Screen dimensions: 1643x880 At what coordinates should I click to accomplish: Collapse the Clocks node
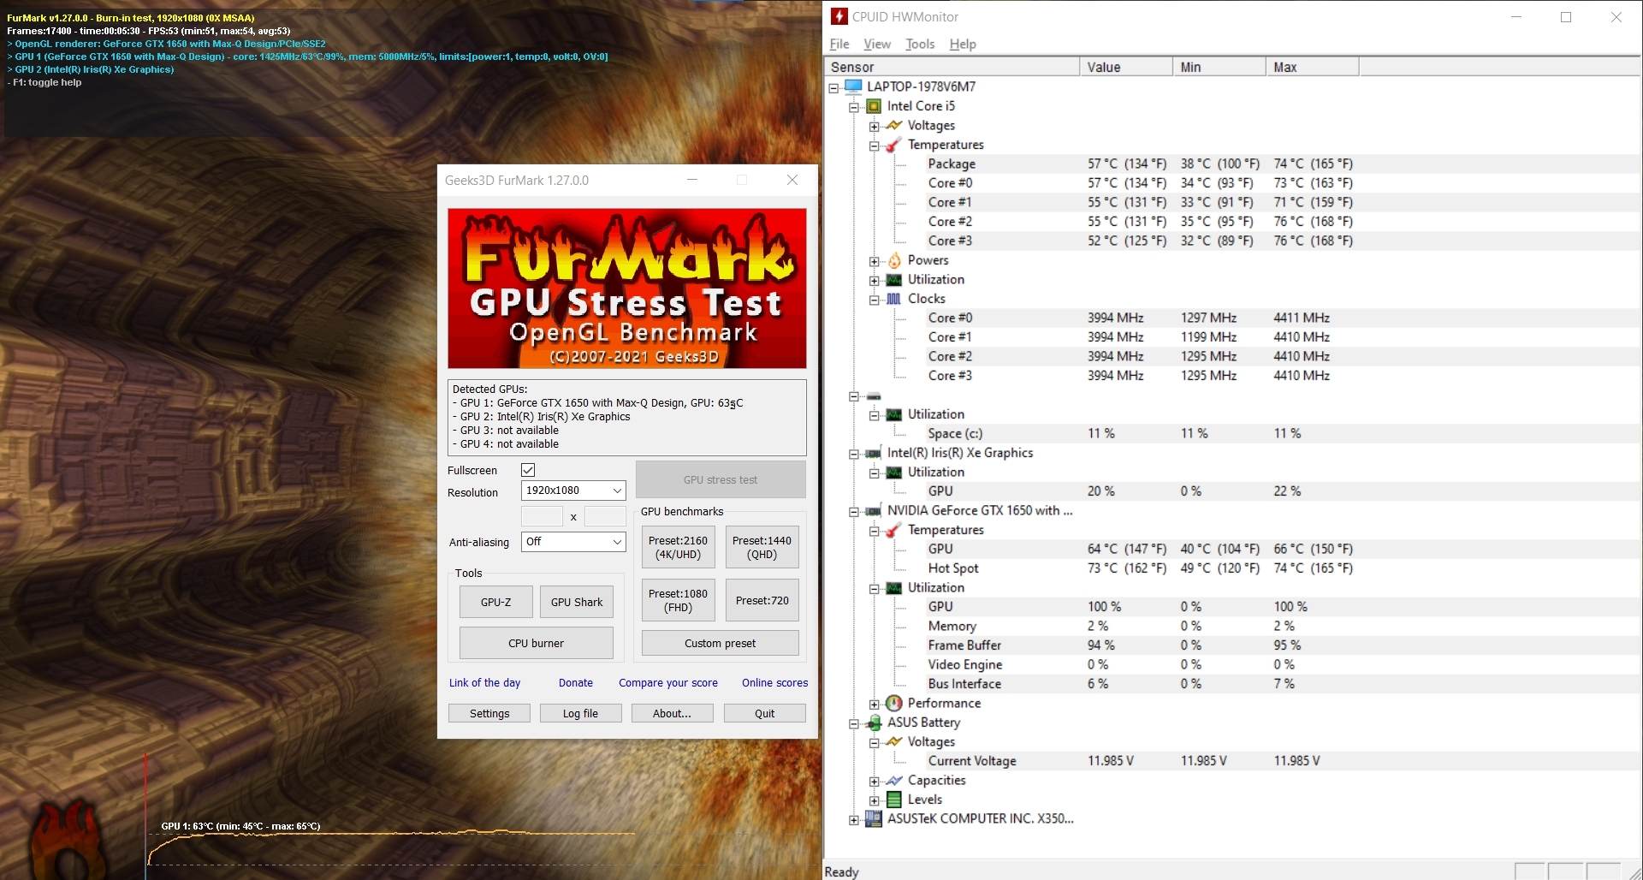(875, 300)
